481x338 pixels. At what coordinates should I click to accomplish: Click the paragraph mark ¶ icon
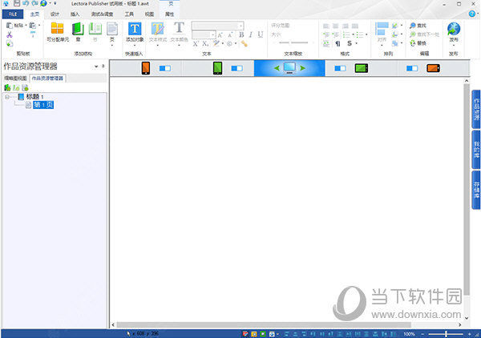pos(338,43)
